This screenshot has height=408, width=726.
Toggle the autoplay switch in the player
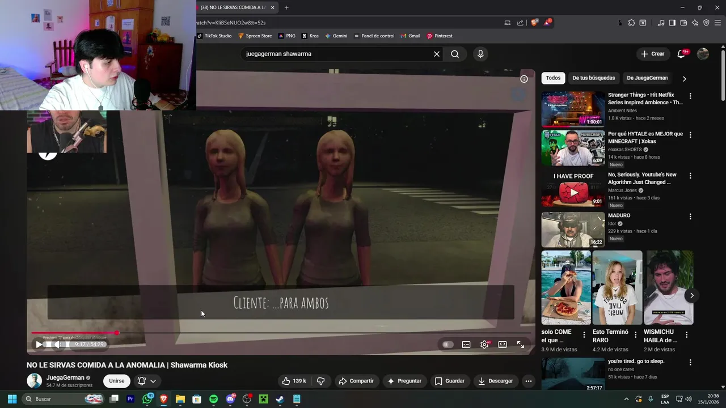(x=448, y=344)
